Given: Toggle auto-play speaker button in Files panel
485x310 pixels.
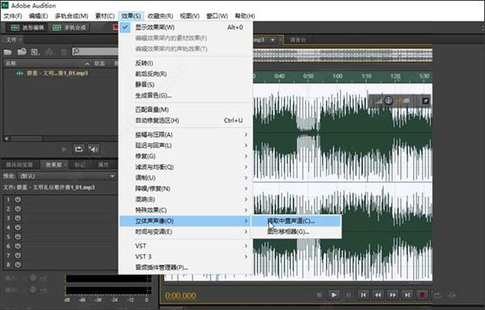Looking at the screenshot, I should [x=94, y=149].
